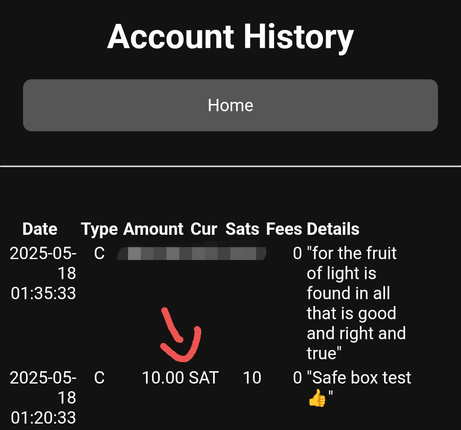
Task: Click the 10.00 amount value
Action: pyautogui.click(x=163, y=378)
